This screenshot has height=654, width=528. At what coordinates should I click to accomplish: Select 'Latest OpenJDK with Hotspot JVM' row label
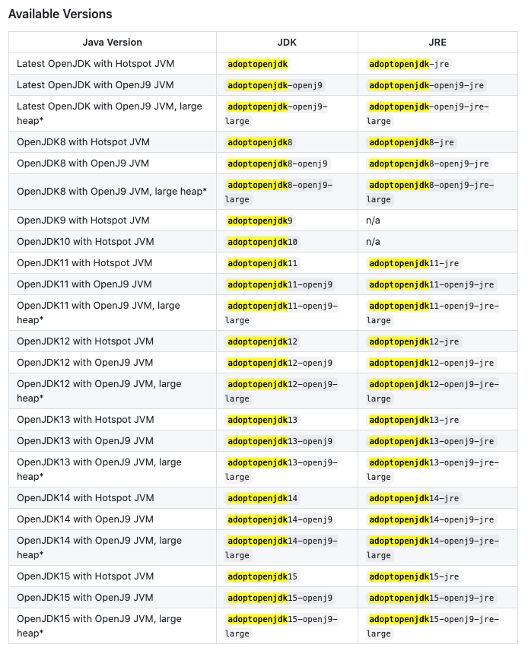coord(96,64)
